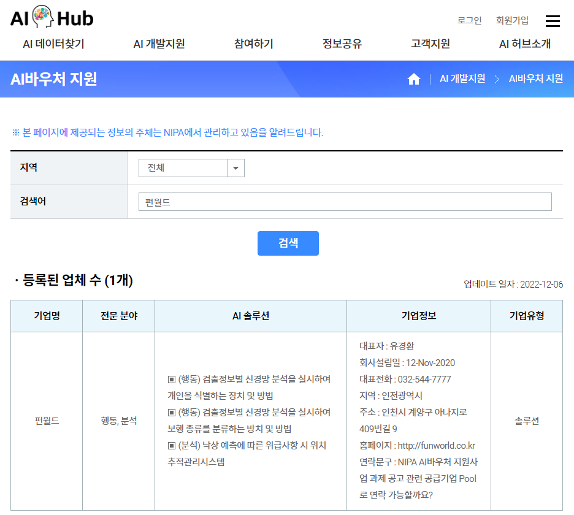Image resolution: width=574 pixels, height=515 pixels.
Task: Open the AI 데이터찾기 menu
Action: pyautogui.click(x=53, y=44)
